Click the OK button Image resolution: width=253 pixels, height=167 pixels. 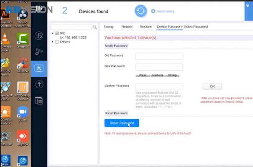pyautogui.click(x=212, y=86)
